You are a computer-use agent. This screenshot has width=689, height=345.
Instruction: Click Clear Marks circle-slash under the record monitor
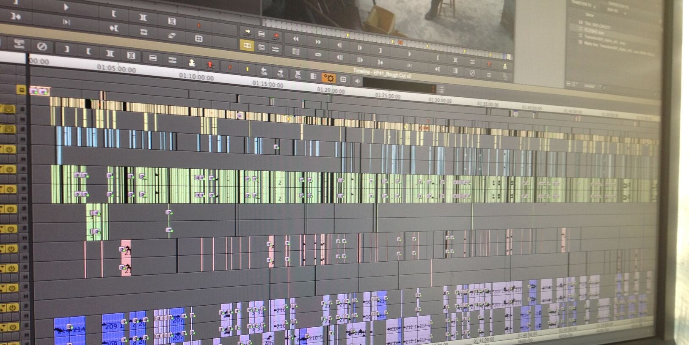(x=472, y=73)
